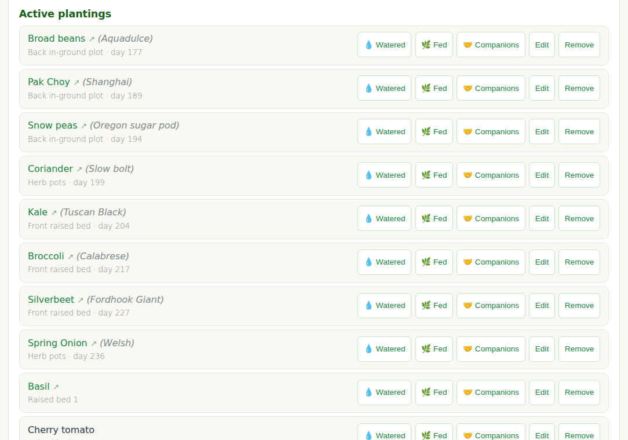Remove the Pak Choy planting
Screen dimensions: 628x440
click(x=579, y=88)
